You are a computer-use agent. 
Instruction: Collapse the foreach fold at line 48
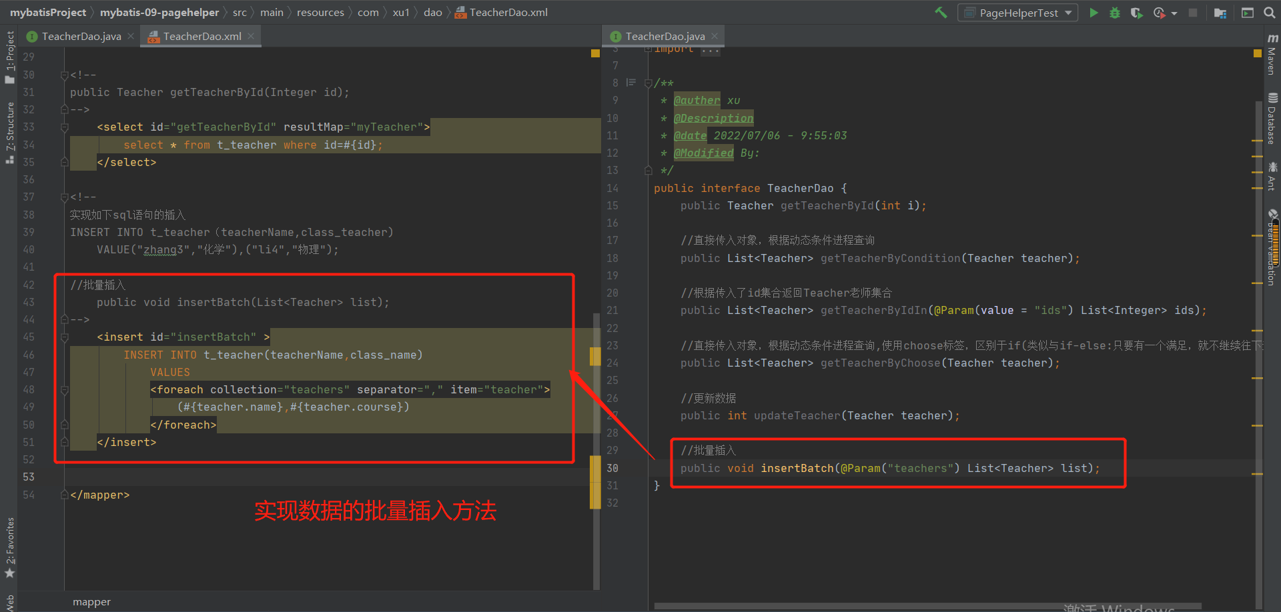point(65,390)
